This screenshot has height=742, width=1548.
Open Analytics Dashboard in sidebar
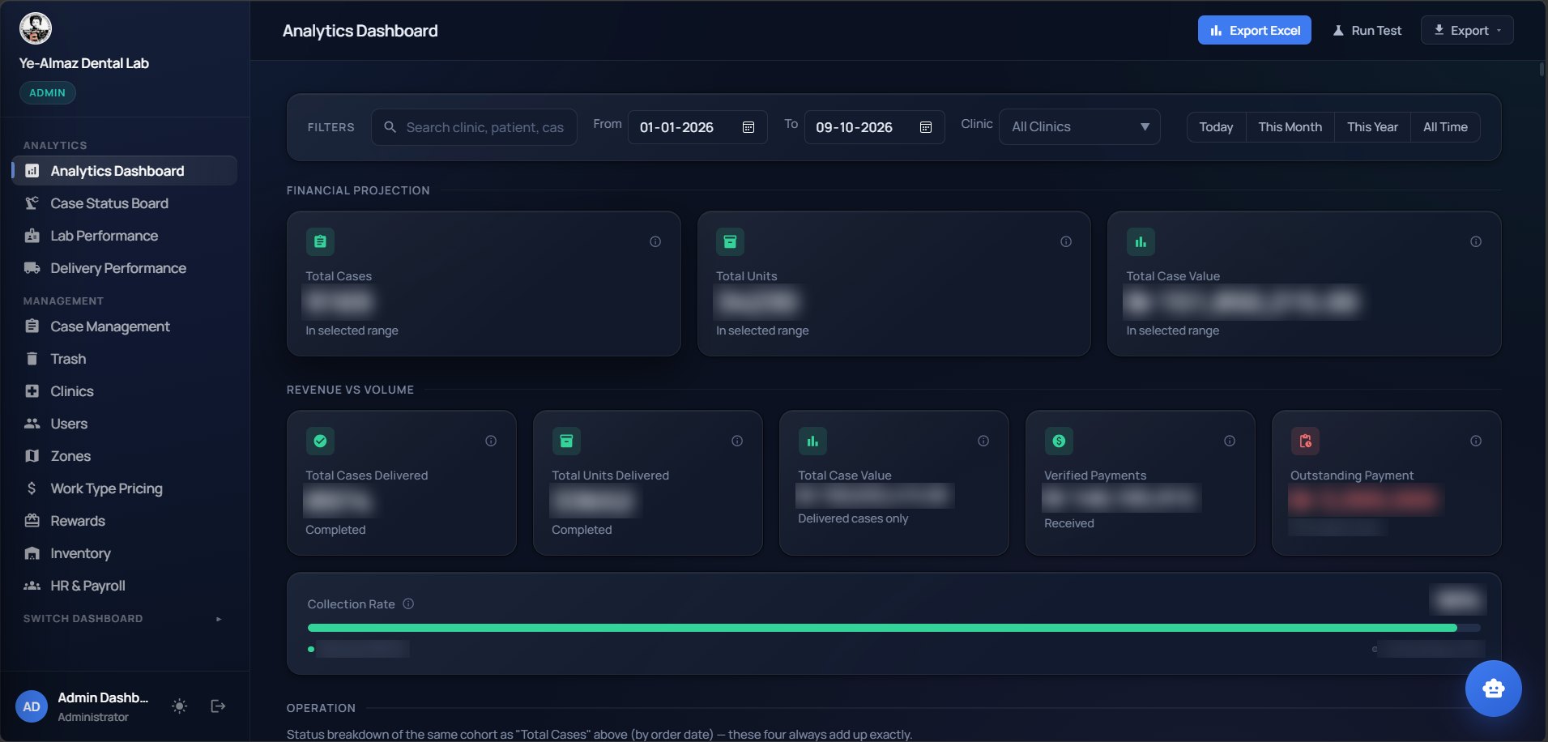124,171
